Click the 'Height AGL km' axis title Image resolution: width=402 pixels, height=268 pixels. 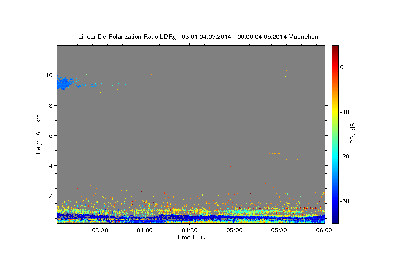pyautogui.click(x=38, y=134)
